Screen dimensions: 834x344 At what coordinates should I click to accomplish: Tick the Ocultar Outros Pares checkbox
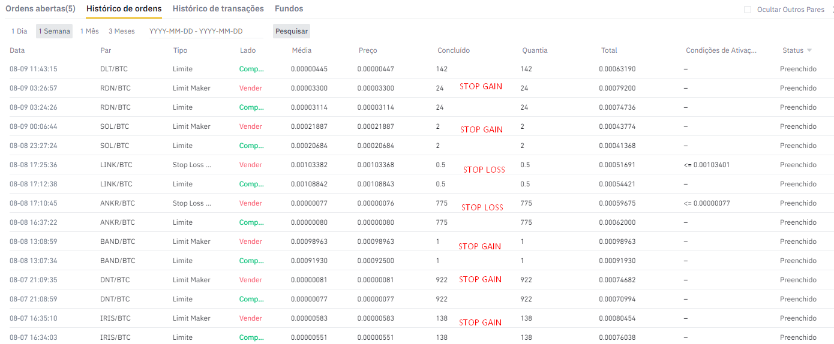coord(748,10)
